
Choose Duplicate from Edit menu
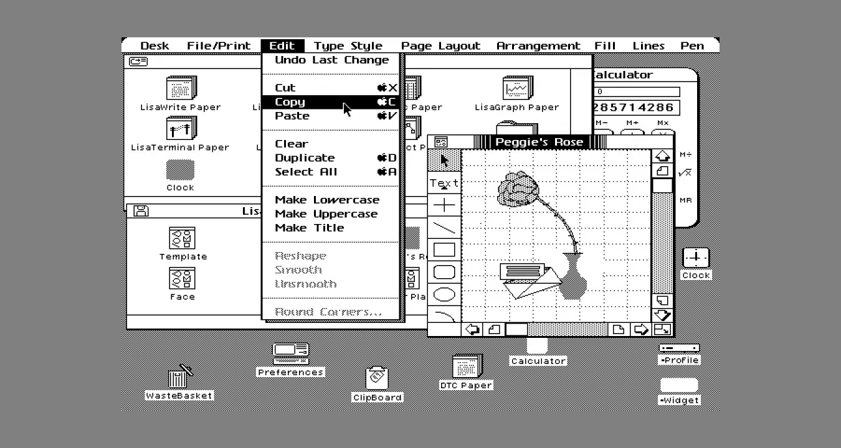coord(331,157)
